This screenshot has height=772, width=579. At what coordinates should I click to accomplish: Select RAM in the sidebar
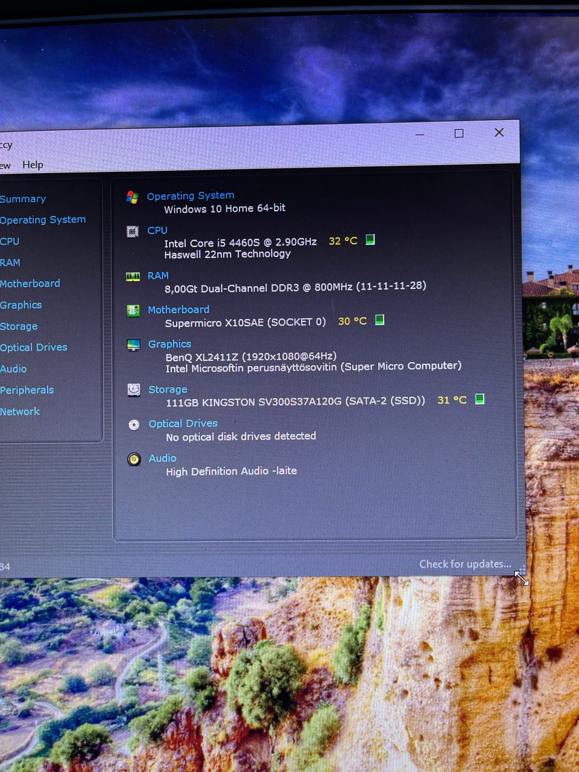coord(10,263)
